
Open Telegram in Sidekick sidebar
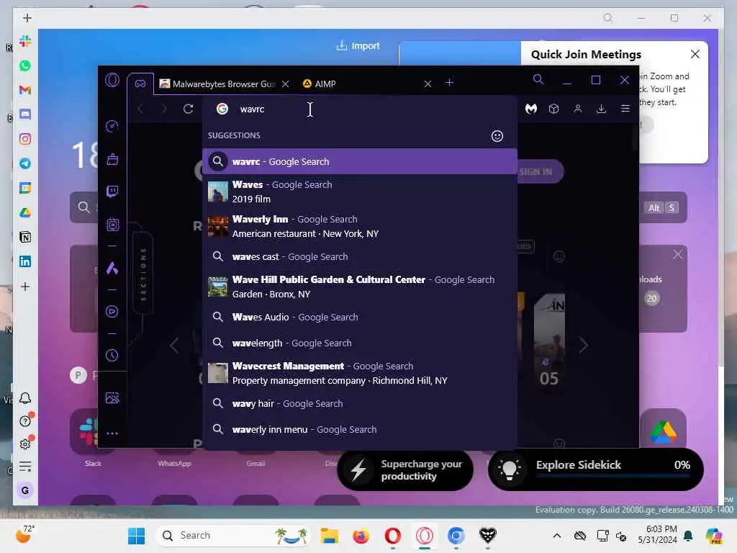coord(25,163)
